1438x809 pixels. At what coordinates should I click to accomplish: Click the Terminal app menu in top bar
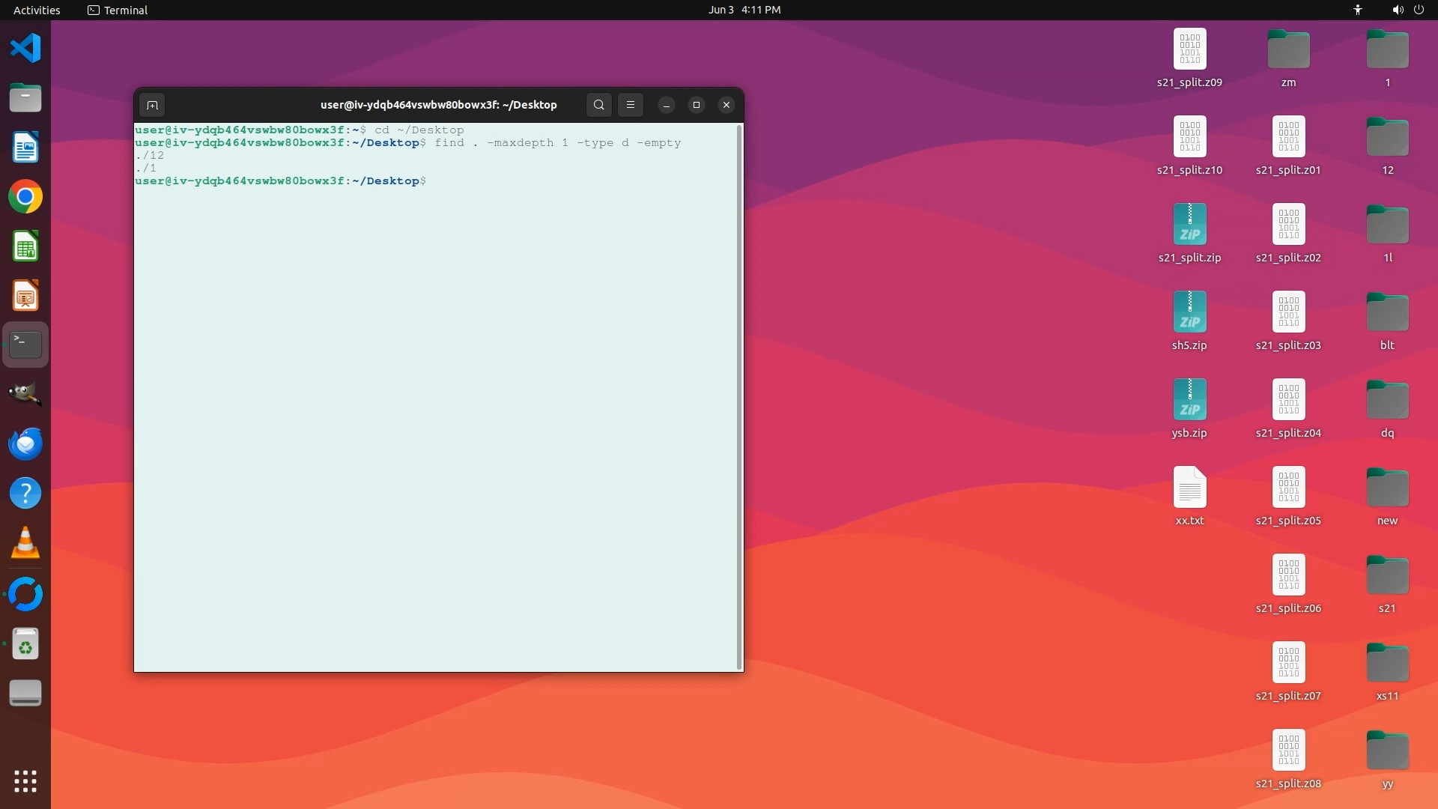[118, 10]
